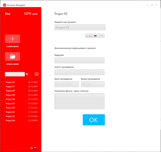The width and height of the screenshot is (161, 152).
Task: Click the magnifier search icon
Action: click(x=27, y=74)
